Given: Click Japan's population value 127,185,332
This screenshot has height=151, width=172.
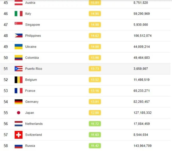Looking at the screenshot, I should pos(142,113).
